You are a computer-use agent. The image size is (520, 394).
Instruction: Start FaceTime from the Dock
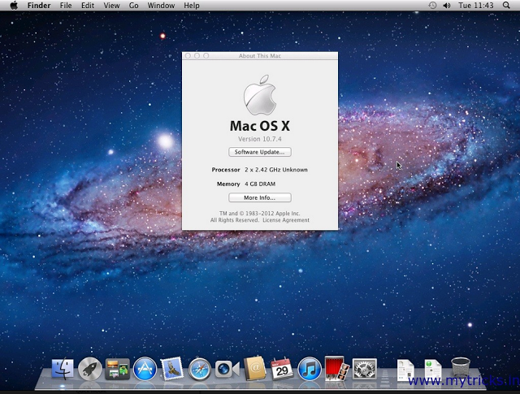[x=227, y=369]
